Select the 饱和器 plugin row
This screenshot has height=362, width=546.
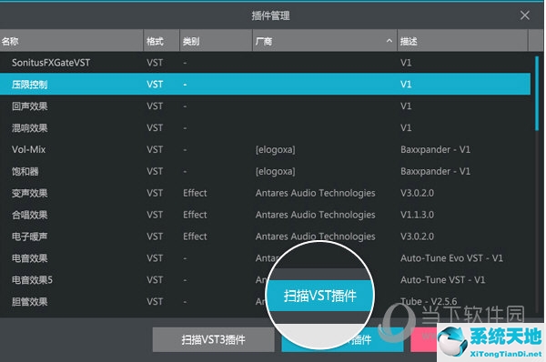click(x=265, y=171)
